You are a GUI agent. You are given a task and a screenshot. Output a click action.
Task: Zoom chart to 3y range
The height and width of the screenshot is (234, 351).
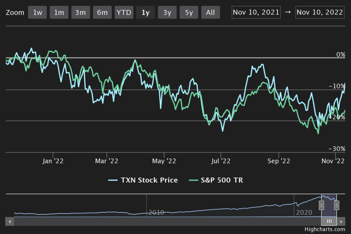[167, 13]
